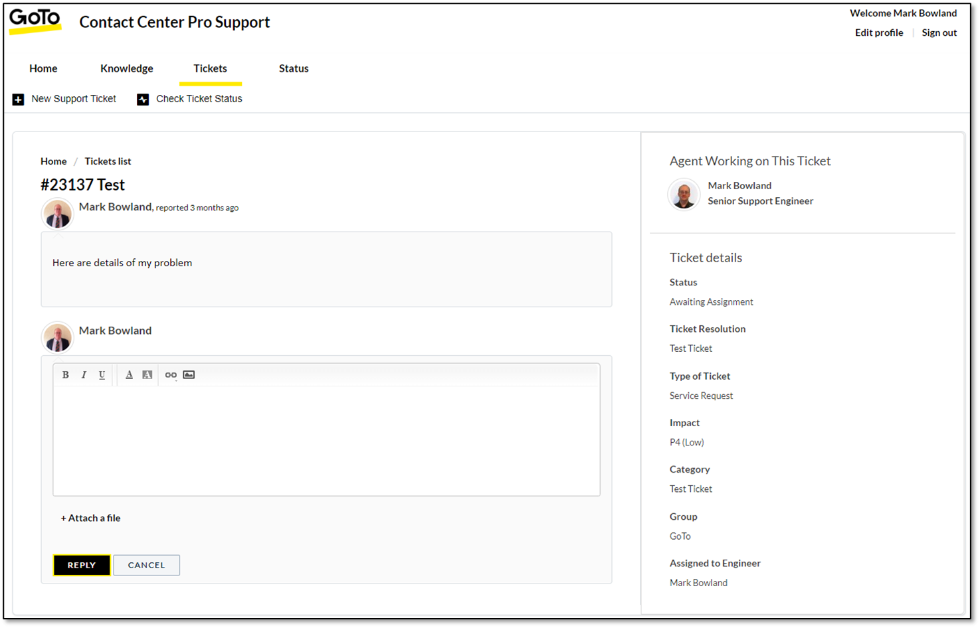Screen dimensions: 980x628
Task: Click 'Mark Bowland' under Assigned to Engineer
Action: click(x=698, y=583)
